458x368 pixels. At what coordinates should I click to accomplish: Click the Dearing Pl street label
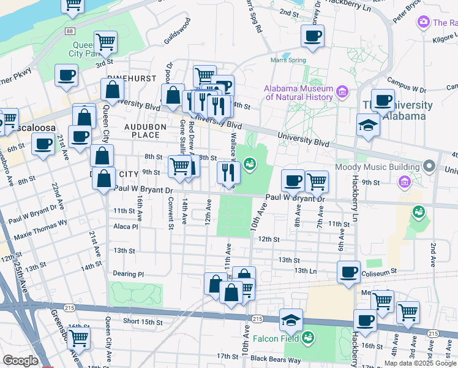tap(128, 274)
